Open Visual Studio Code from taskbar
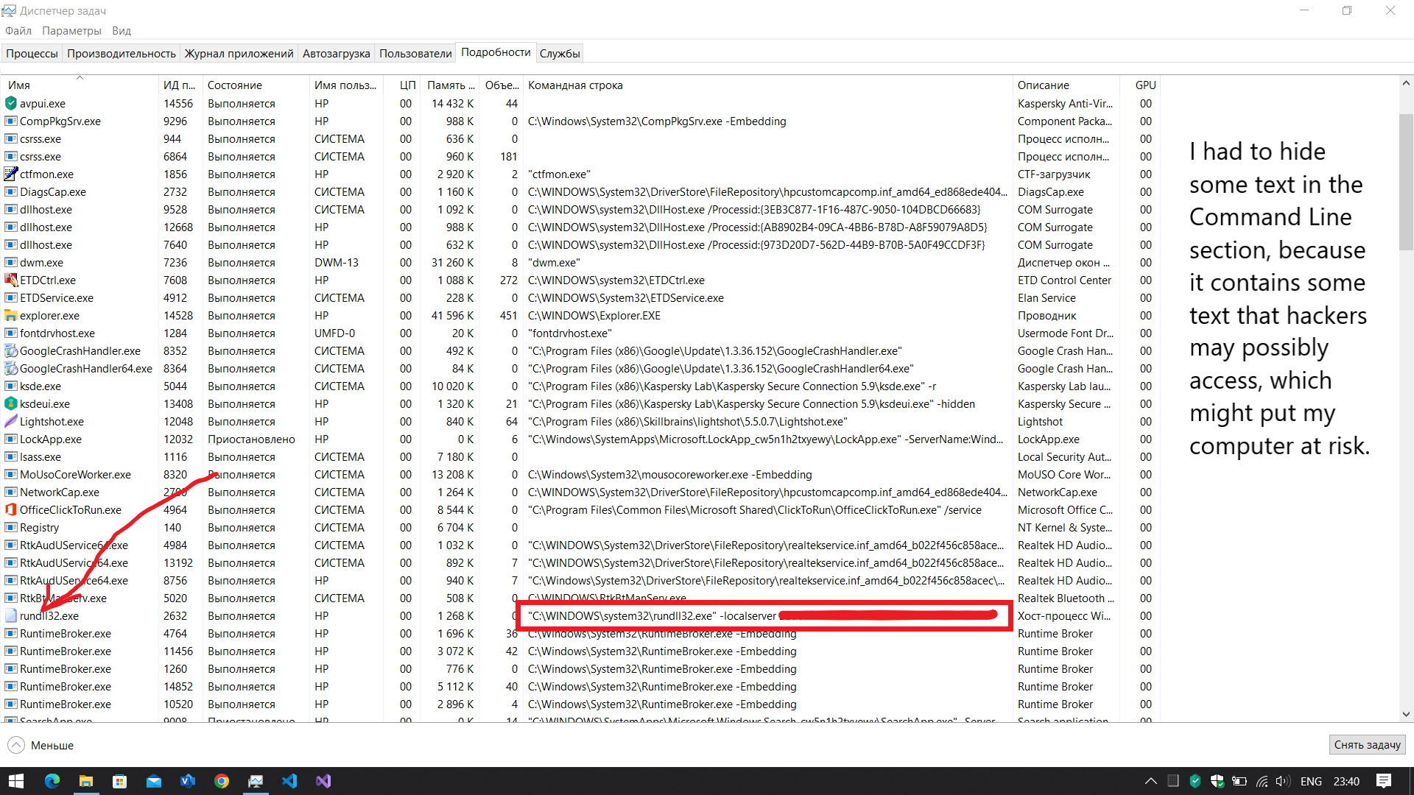 pyautogui.click(x=289, y=781)
